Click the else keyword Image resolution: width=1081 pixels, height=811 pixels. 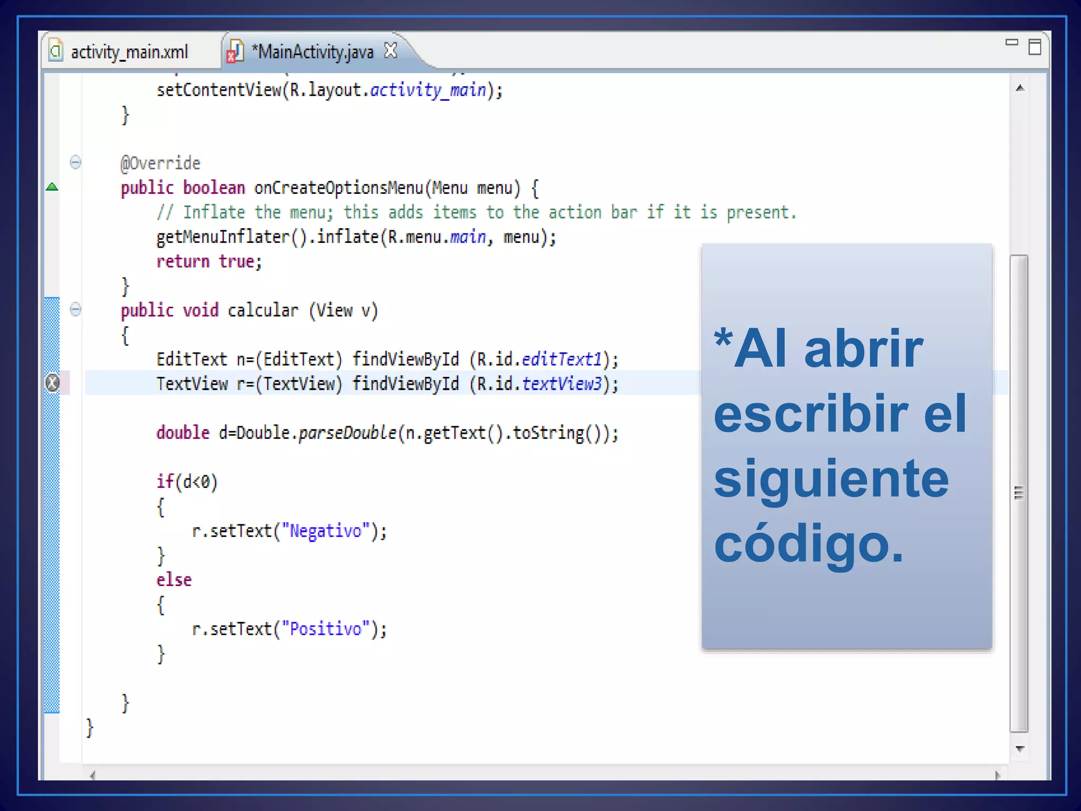tap(174, 580)
